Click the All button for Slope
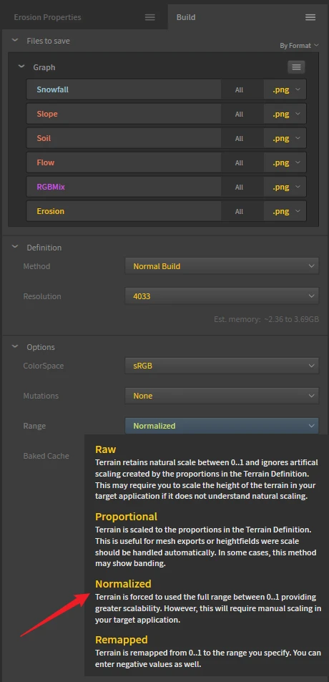The height and width of the screenshot is (682, 329). [x=239, y=115]
